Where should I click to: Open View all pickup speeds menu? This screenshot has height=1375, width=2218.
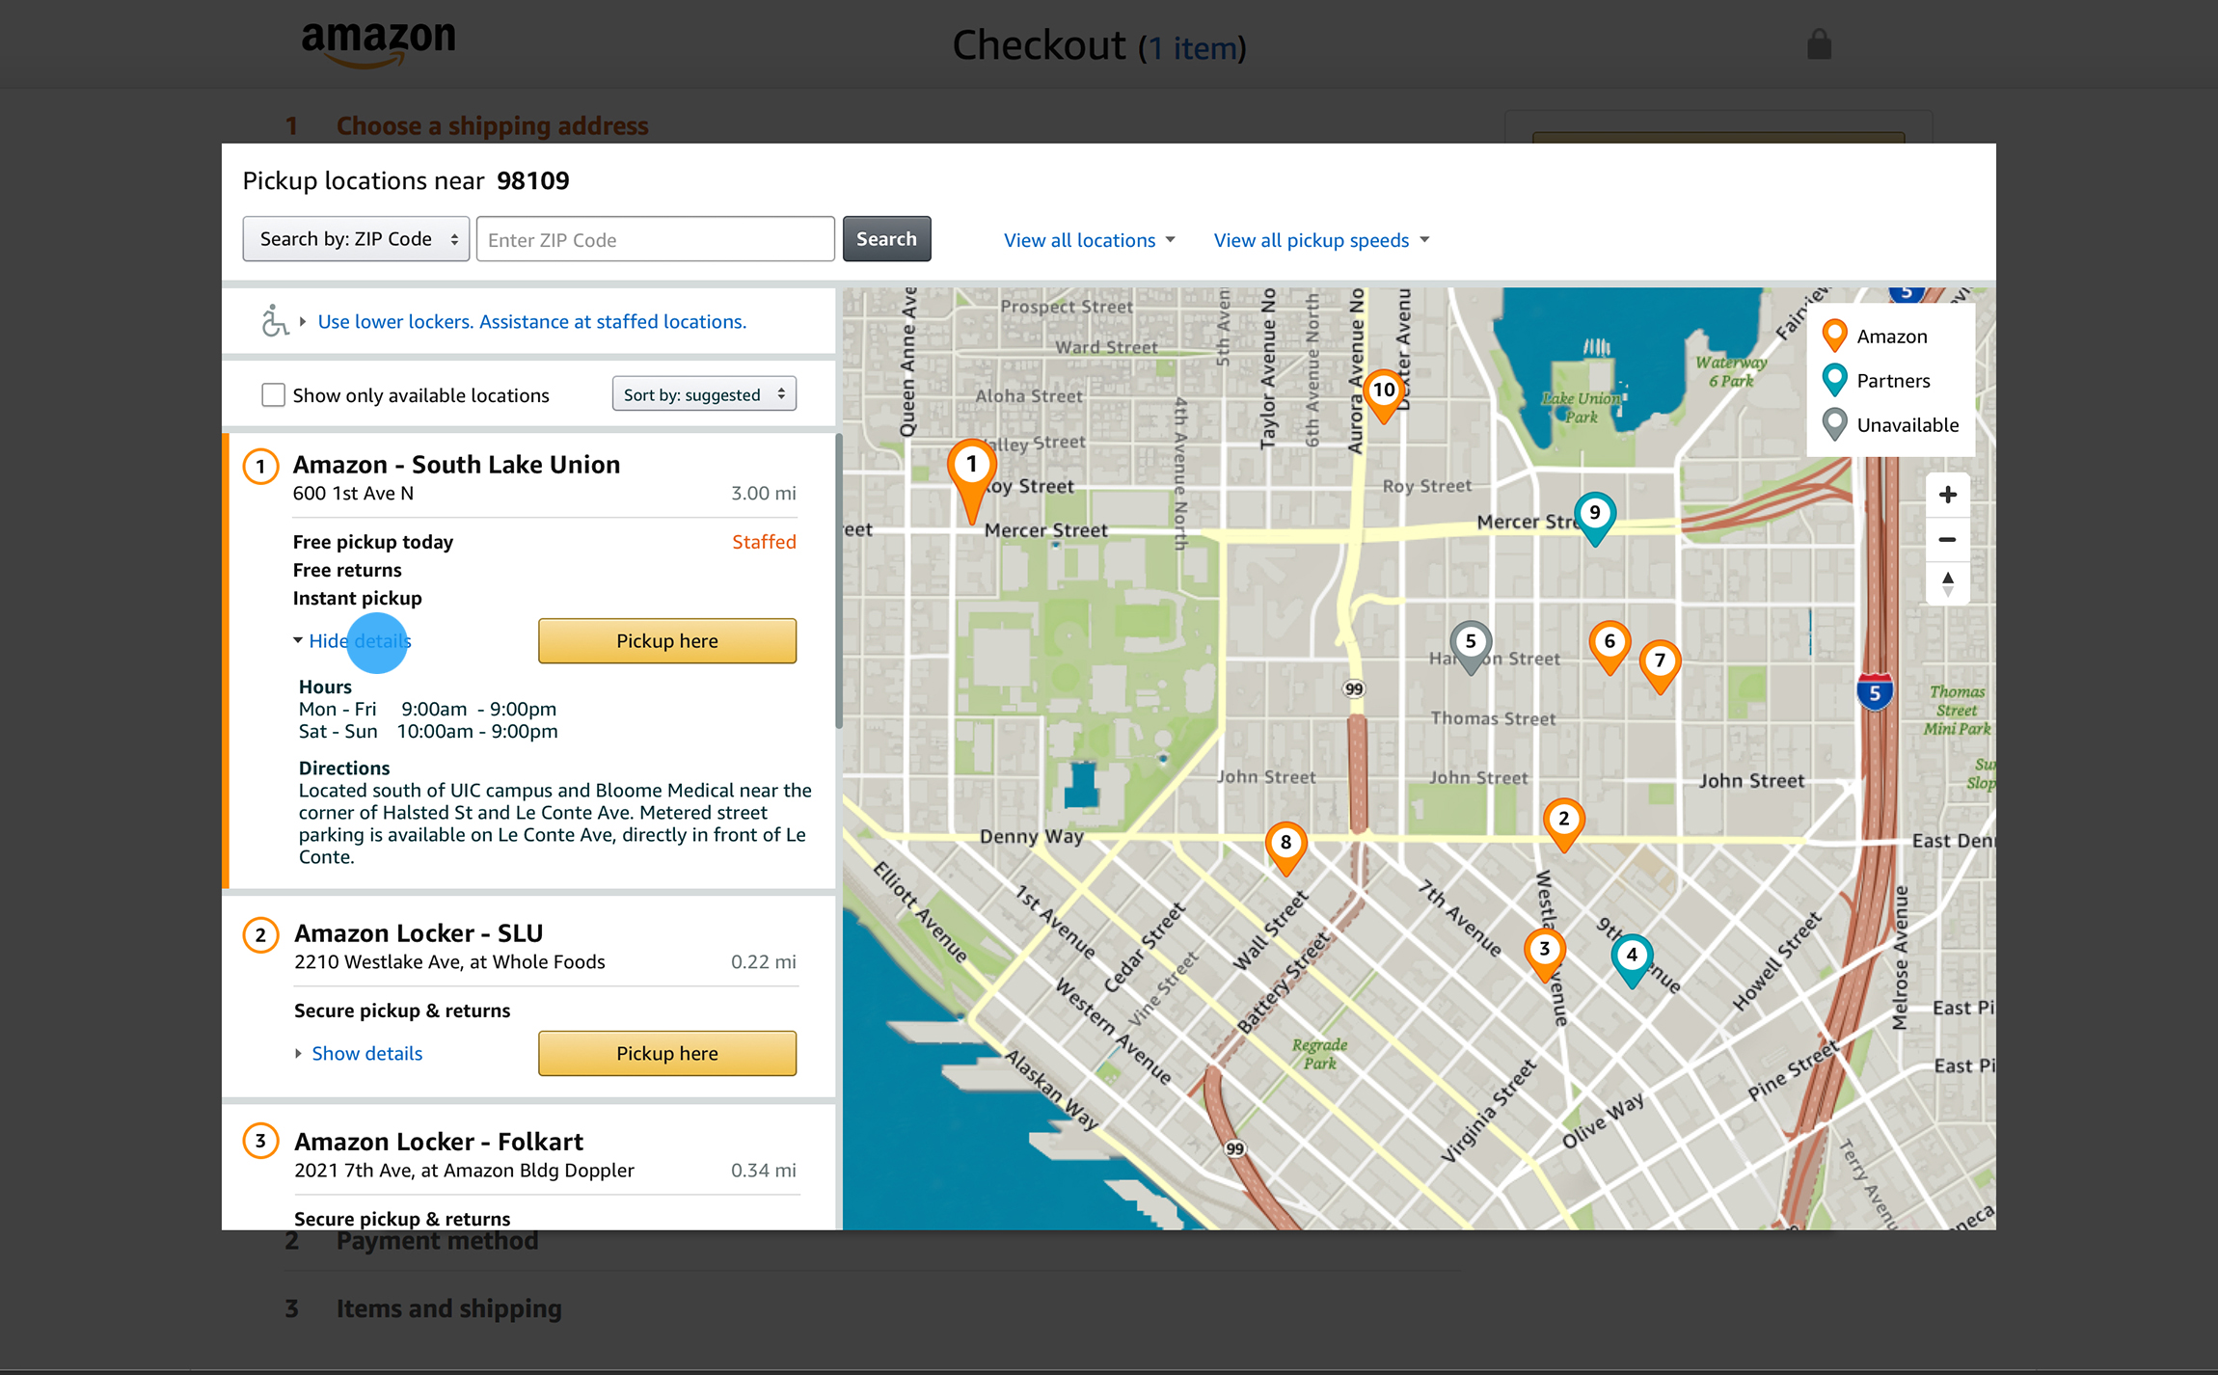pyautogui.click(x=1320, y=240)
